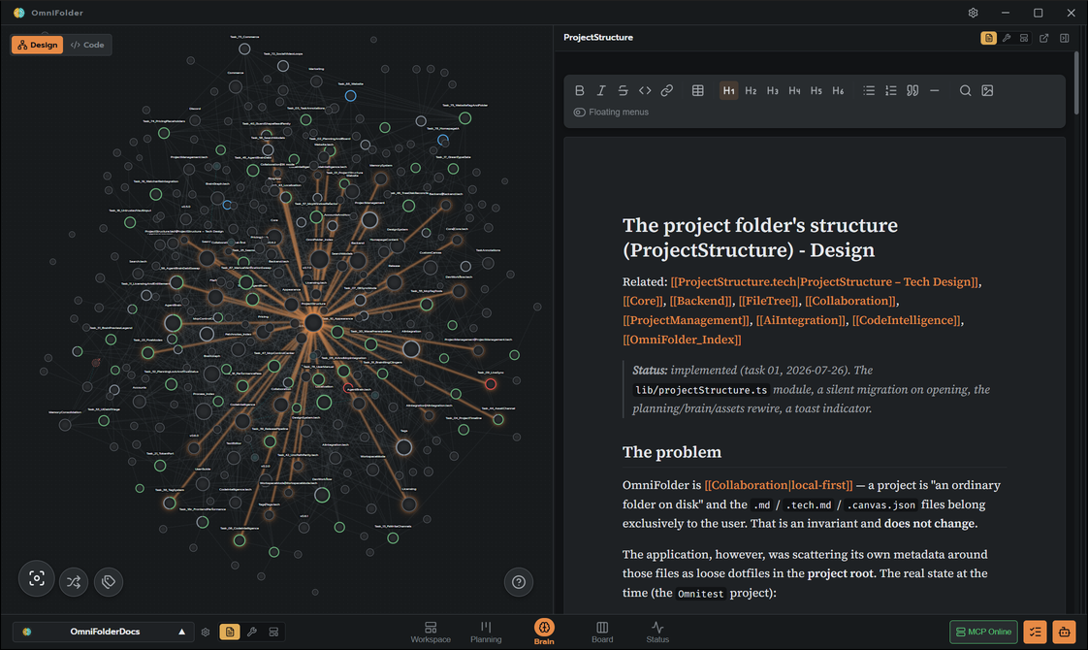
Task: Open the document in a new window
Action: pyautogui.click(x=1044, y=38)
